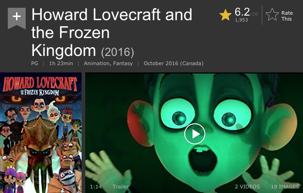Click the movie title heading

pyautogui.click(x=112, y=33)
